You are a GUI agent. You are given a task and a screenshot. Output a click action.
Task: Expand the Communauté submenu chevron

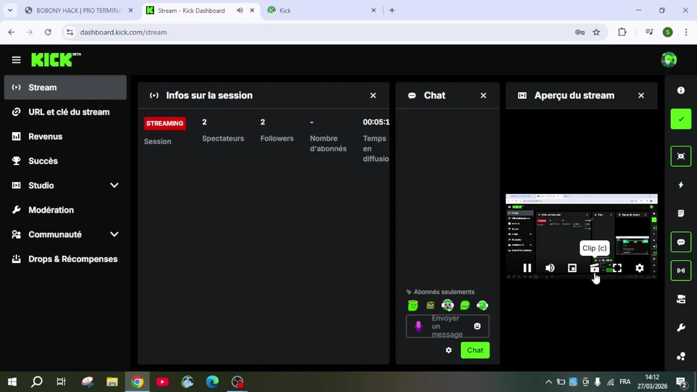click(114, 234)
